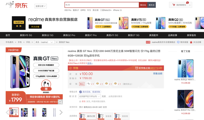Click the 三星Note10+ hot search link
Viewport: 204px width, 120px height.
coord(106,10)
